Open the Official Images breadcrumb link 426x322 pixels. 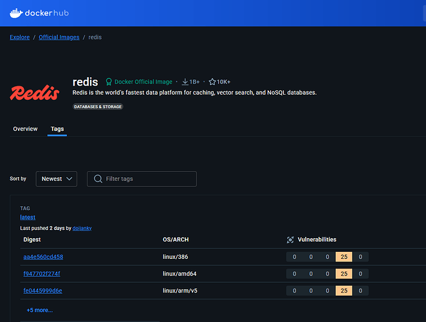pos(59,37)
